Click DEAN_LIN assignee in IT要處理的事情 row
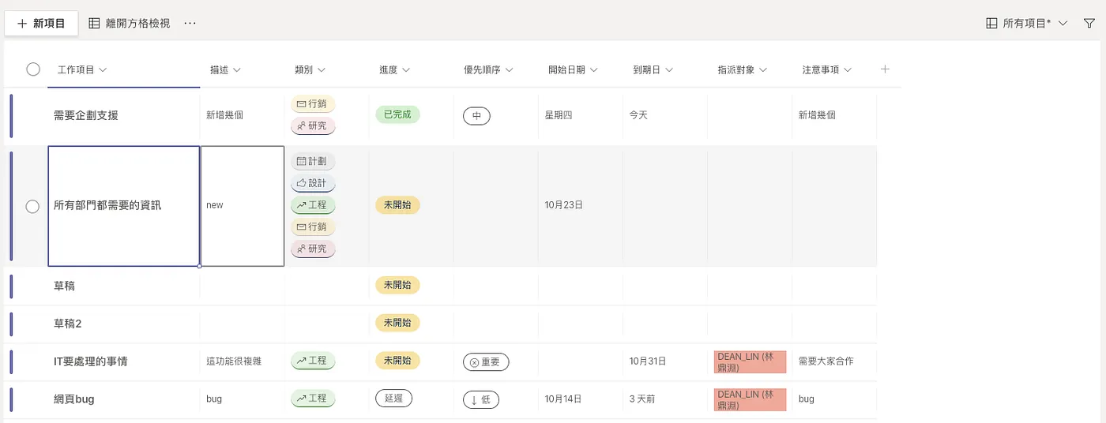Viewport: 1106px width, 423px height. point(750,362)
